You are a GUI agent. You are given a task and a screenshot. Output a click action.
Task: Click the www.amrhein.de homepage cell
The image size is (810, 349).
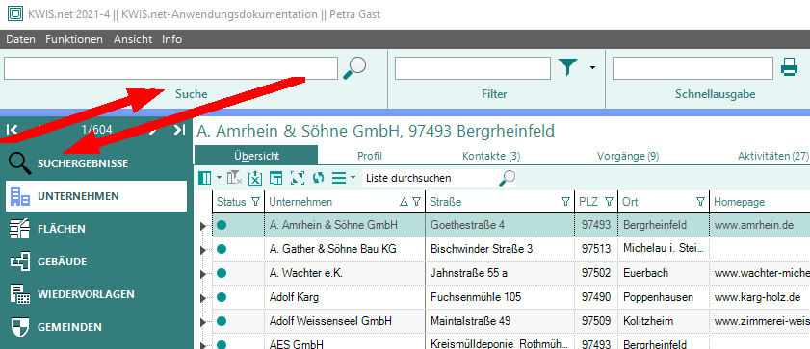point(759,225)
